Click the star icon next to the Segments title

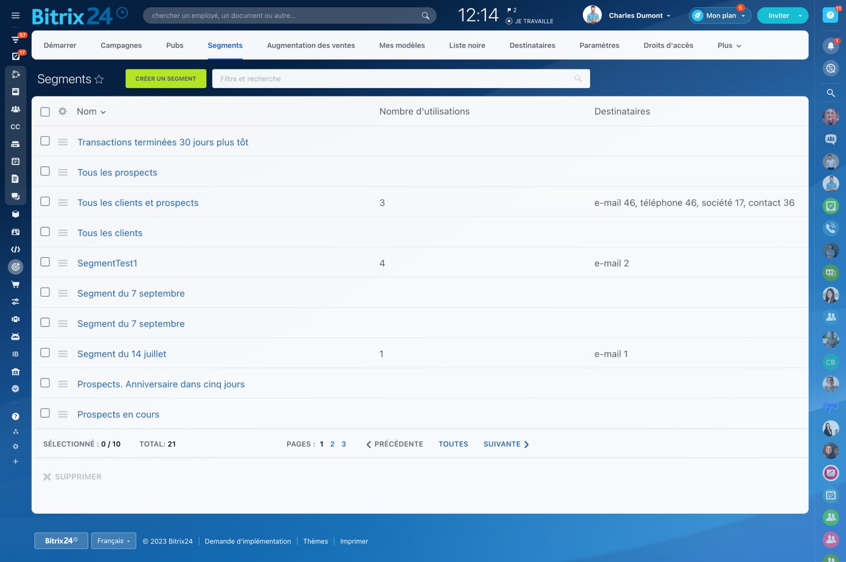click(99, 79)
